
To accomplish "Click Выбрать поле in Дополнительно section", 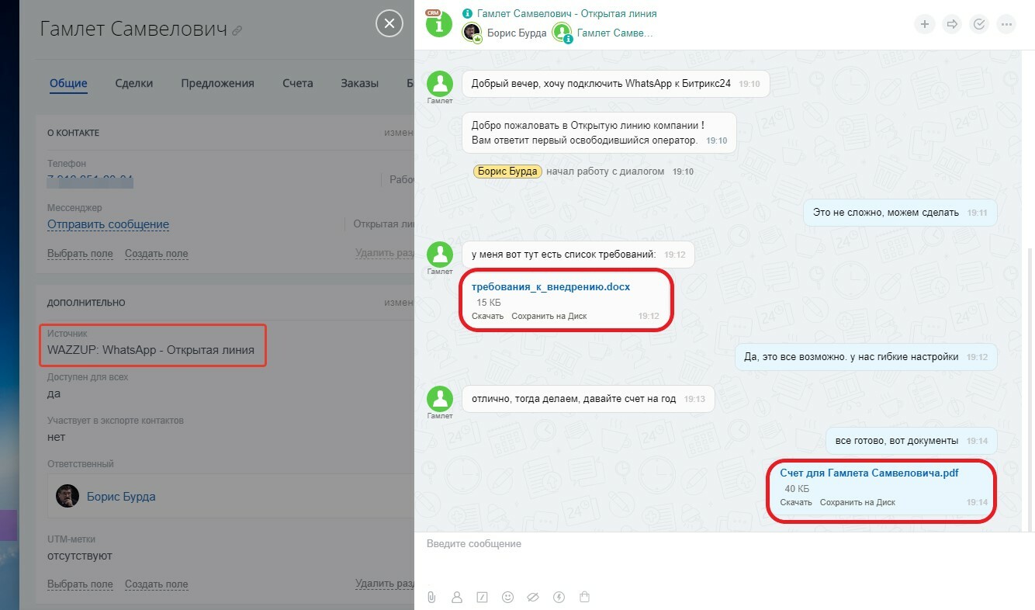I will (80, 584).
